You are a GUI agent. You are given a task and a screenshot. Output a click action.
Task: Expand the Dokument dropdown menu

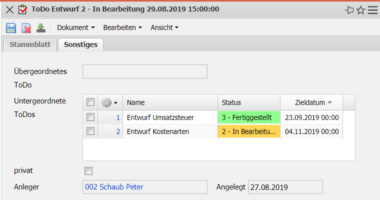[76, 28]
